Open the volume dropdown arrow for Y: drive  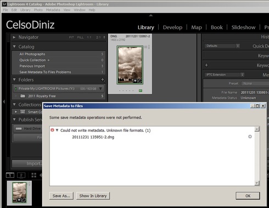click(x=100, y=89)
